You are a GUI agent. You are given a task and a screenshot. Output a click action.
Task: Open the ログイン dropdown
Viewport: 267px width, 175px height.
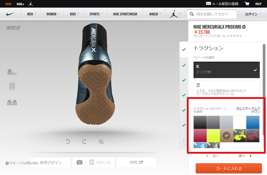(253, 14)
